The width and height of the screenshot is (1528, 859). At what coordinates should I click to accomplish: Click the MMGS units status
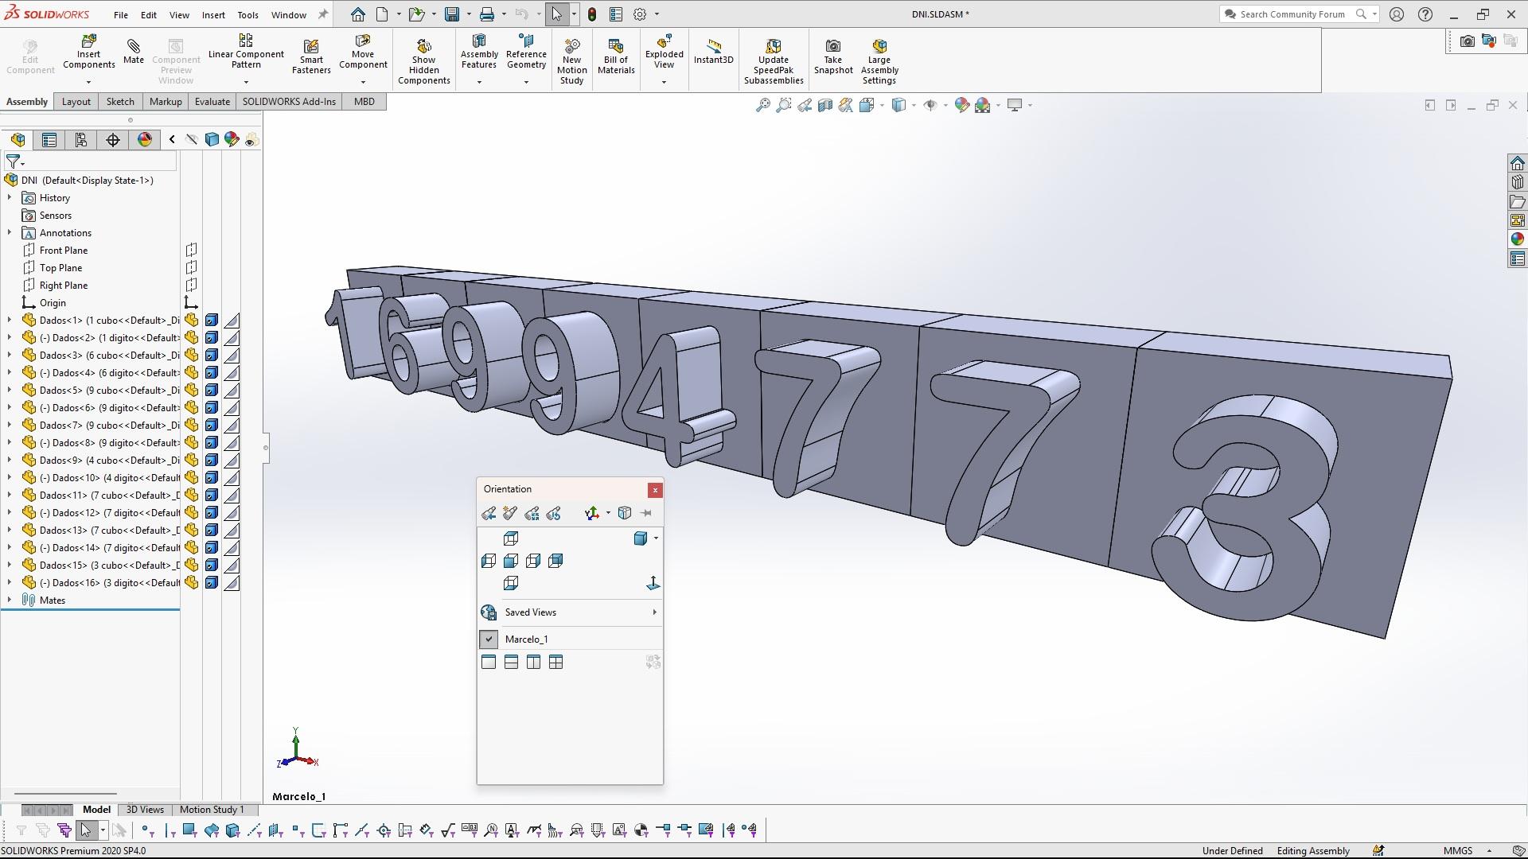pyautogui.click(x=1458, y=851)
